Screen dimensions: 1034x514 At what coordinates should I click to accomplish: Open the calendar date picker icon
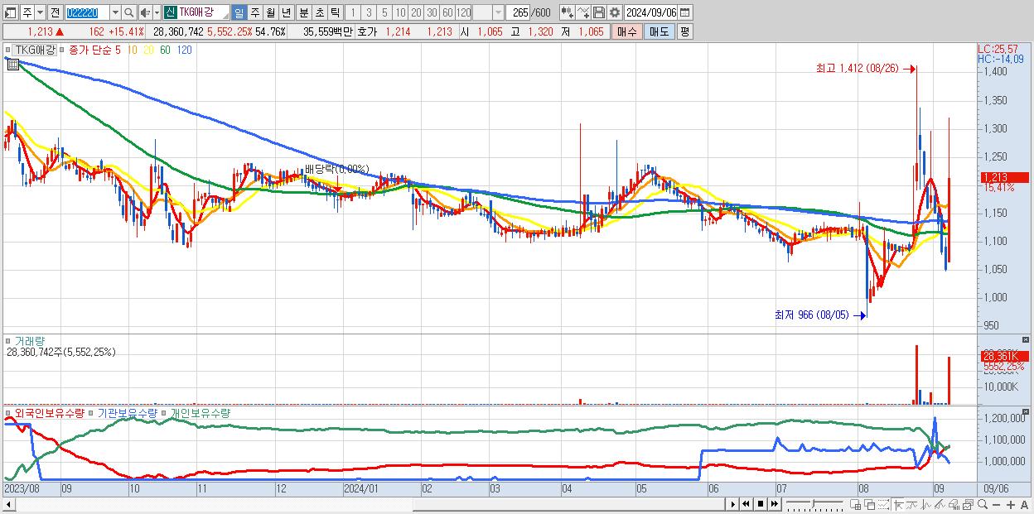pyautogui.click(x=684, y=12)
